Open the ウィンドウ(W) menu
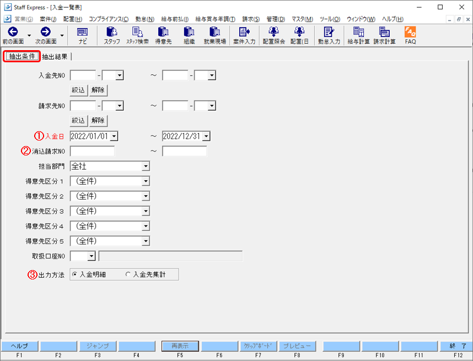473x361 pixels. 361,19
